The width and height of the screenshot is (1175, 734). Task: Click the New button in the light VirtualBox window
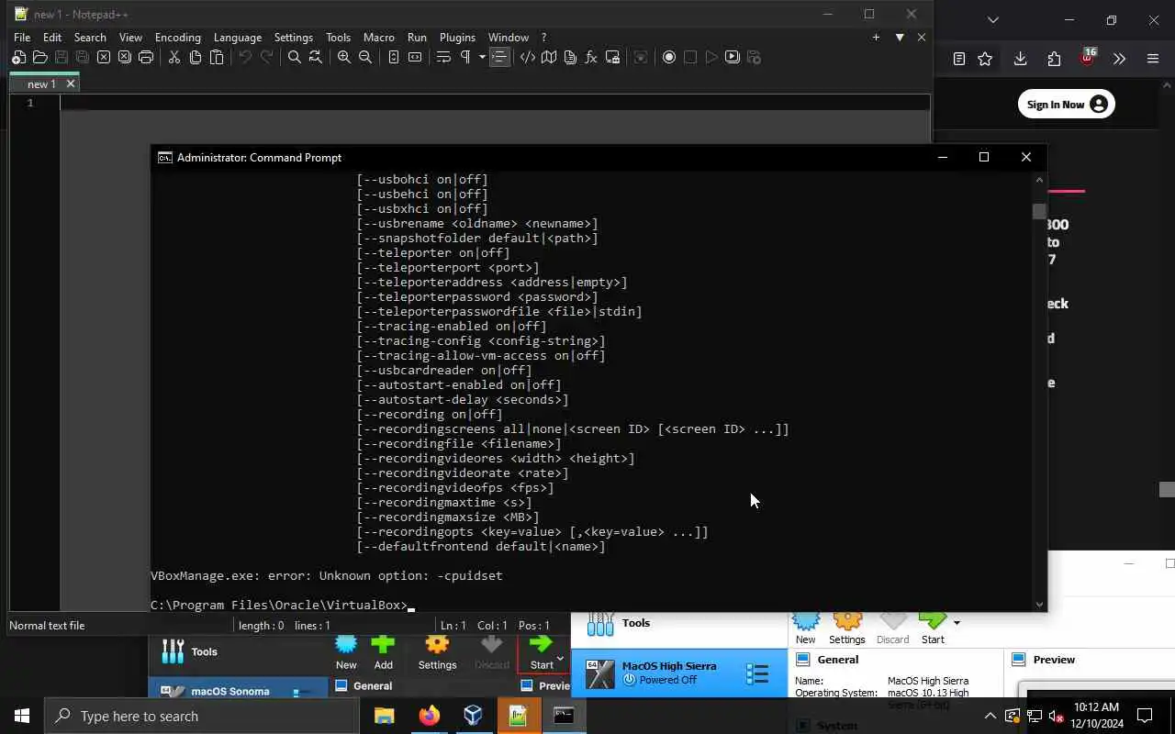805,628
